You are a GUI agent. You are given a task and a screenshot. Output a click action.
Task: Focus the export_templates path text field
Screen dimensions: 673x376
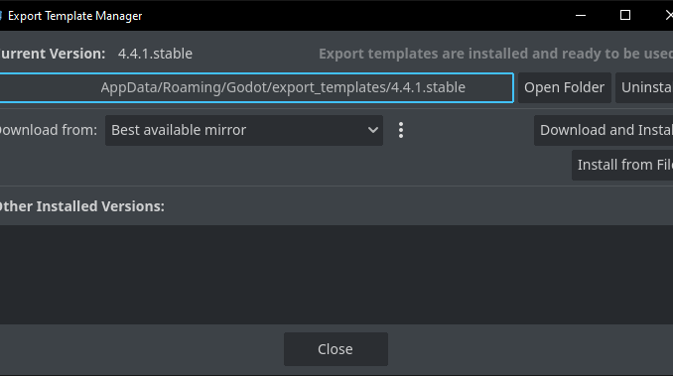(x=256, y=88)
